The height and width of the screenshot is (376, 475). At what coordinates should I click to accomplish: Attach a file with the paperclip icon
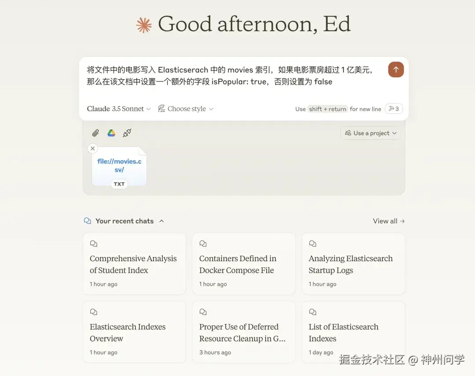coord(95,133)
